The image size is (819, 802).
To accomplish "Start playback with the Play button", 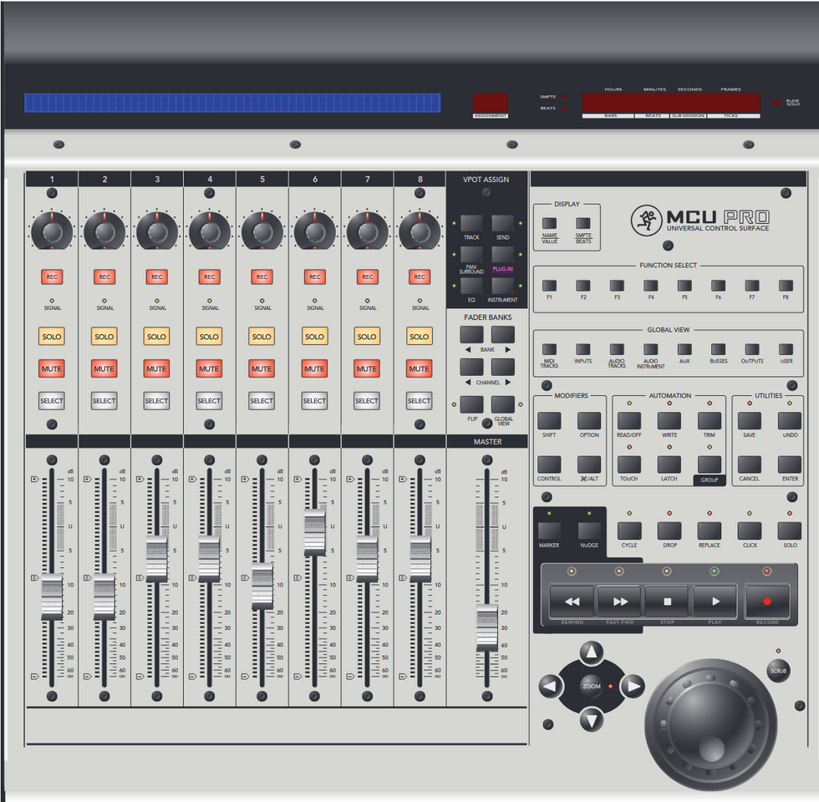I will pyautogui.click(x=715, y=601).
